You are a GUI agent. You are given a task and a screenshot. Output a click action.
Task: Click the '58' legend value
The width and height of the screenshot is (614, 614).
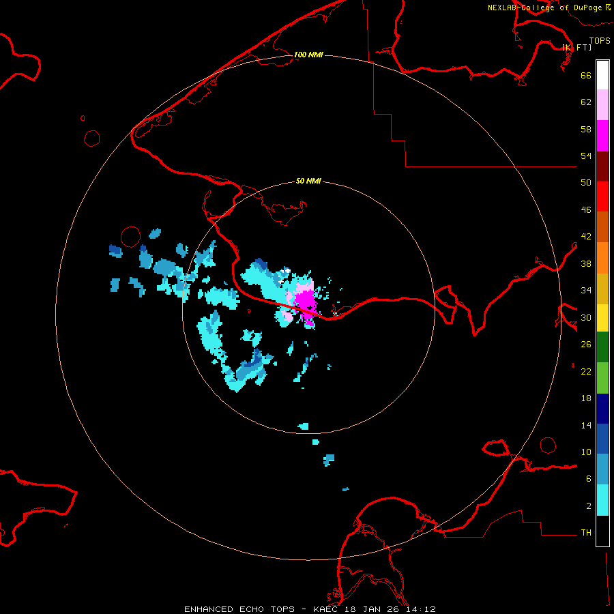(586, 129)
